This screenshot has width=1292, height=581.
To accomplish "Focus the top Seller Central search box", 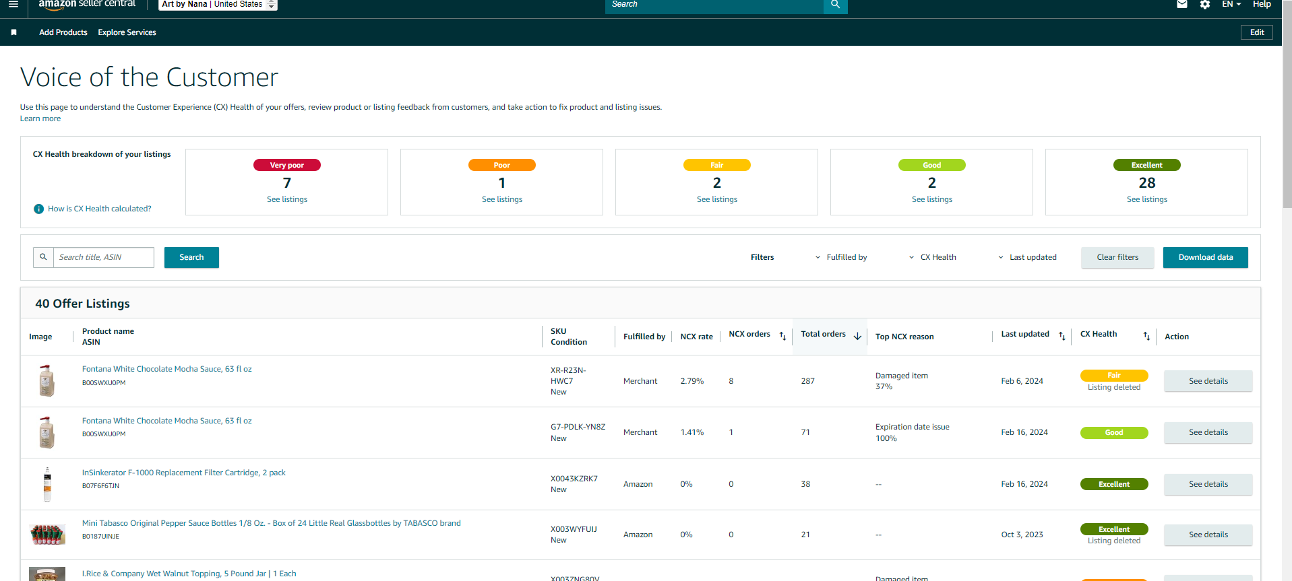I will coord(714,5).
